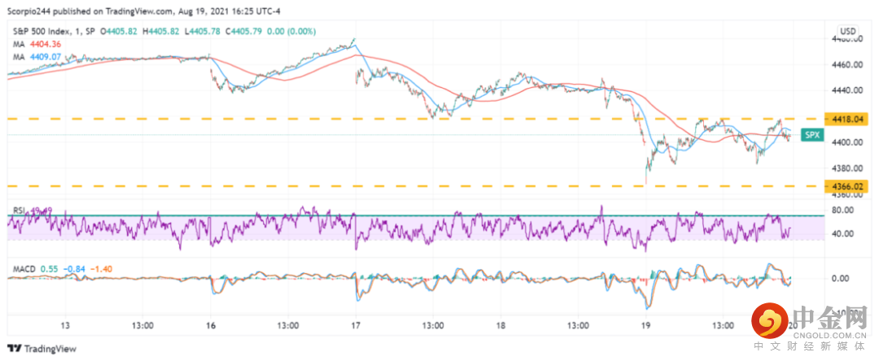879x361 pixels.
Task: Click the MACD 0.00 scale label
Action: (x=841, y=278)
